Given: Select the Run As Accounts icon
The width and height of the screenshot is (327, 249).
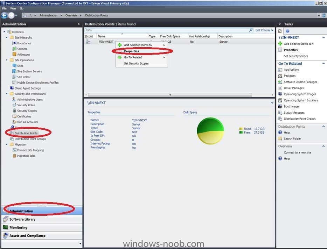Looking at the screenshot, I should point(14,122).
